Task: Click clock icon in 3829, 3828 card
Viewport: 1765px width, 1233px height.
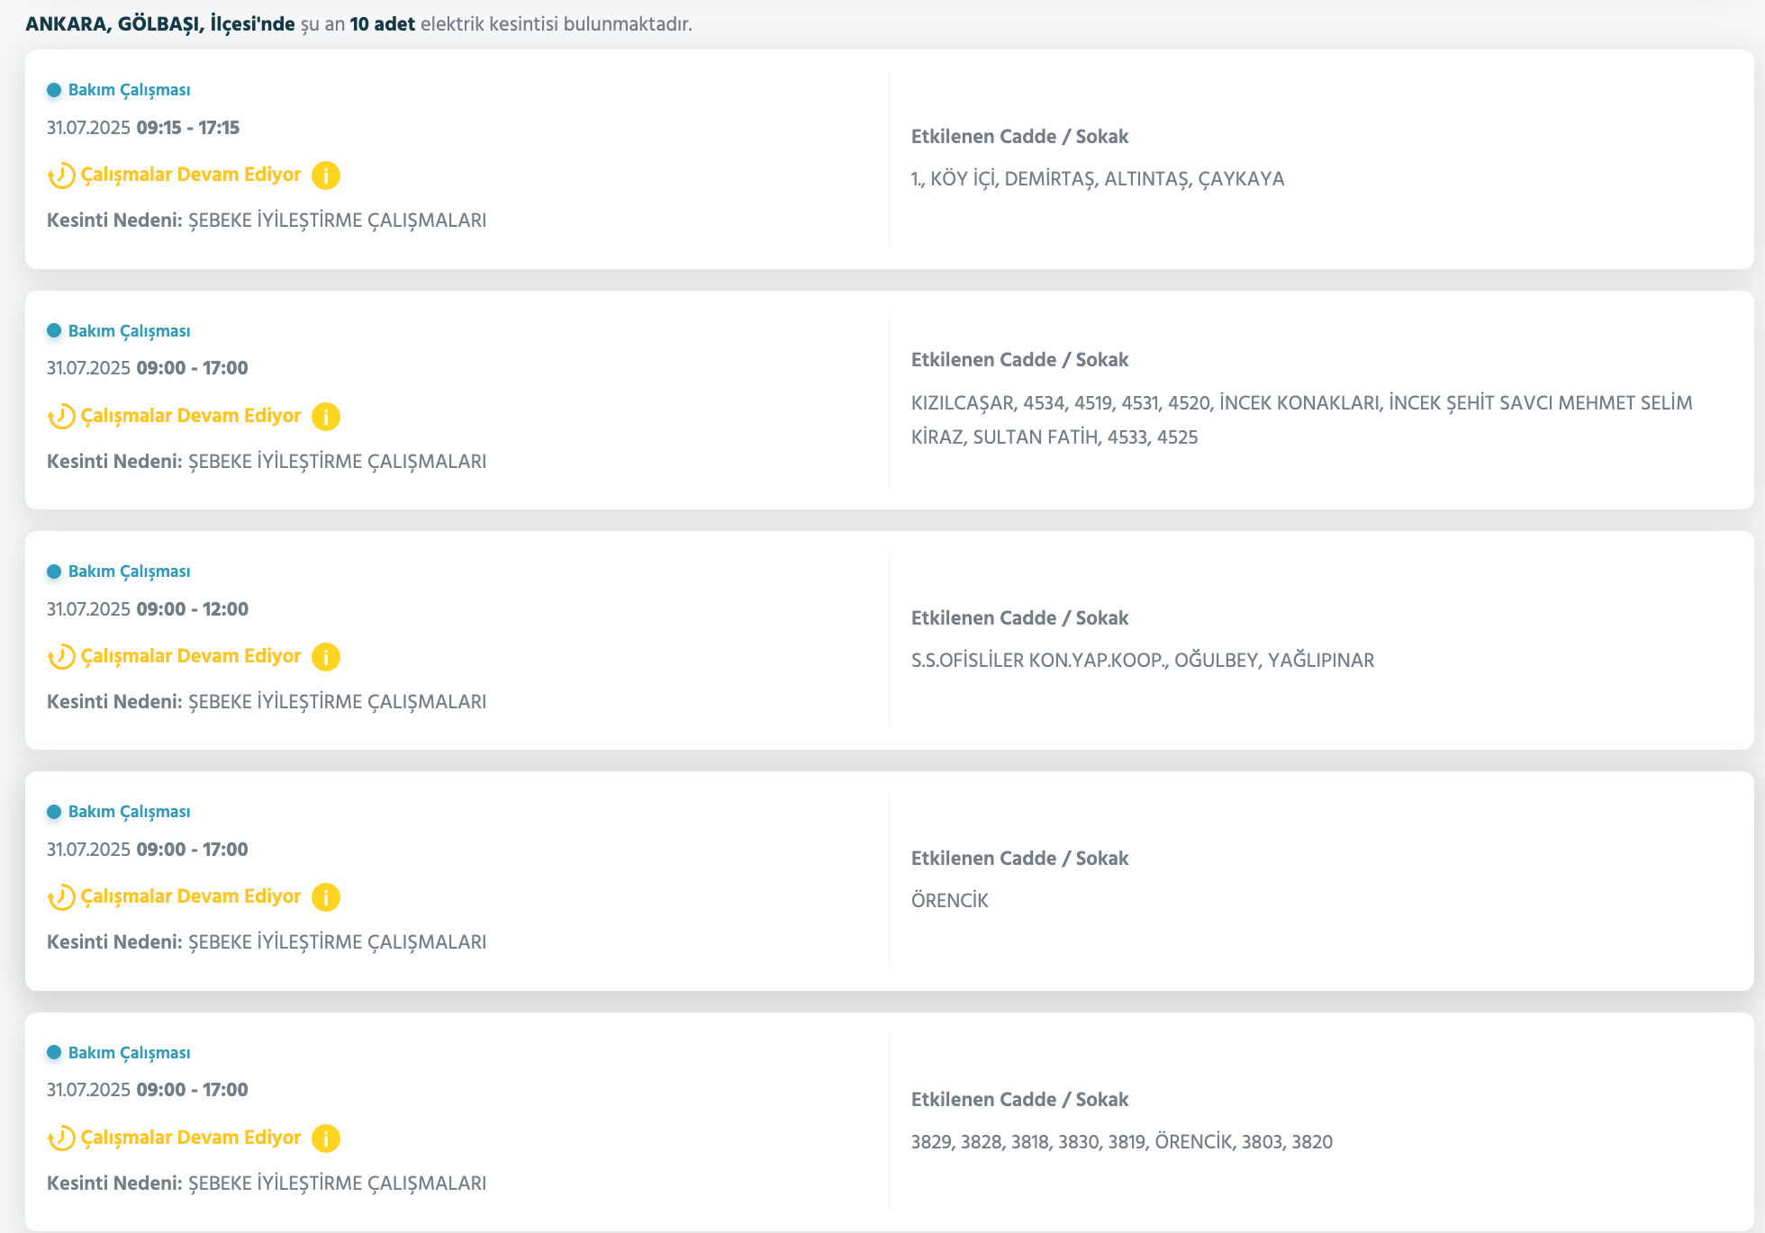Action: [61, 1138]
